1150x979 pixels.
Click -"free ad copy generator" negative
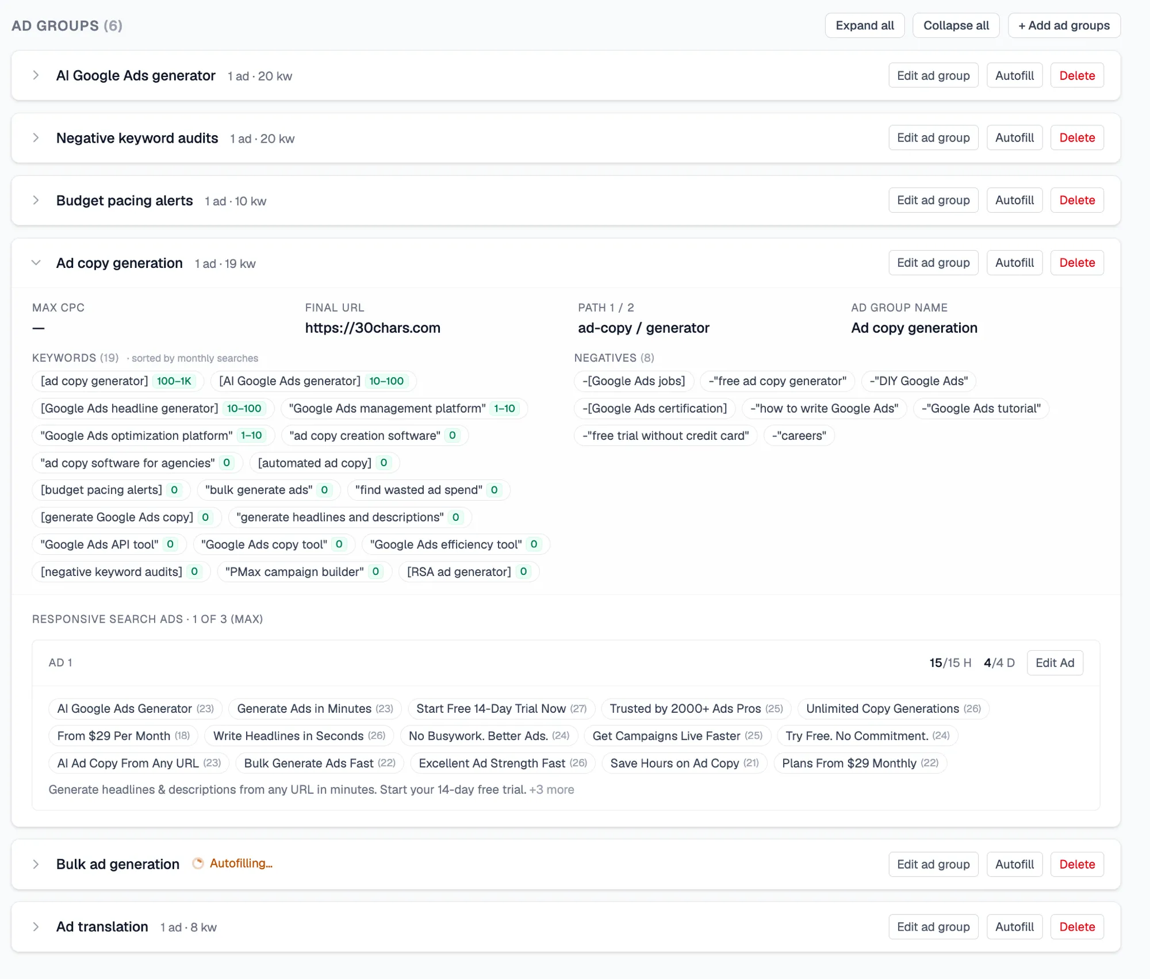pos(777,381)
